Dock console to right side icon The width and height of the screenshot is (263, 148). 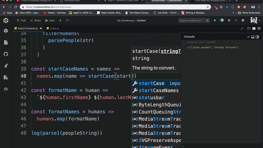[257, 37]
